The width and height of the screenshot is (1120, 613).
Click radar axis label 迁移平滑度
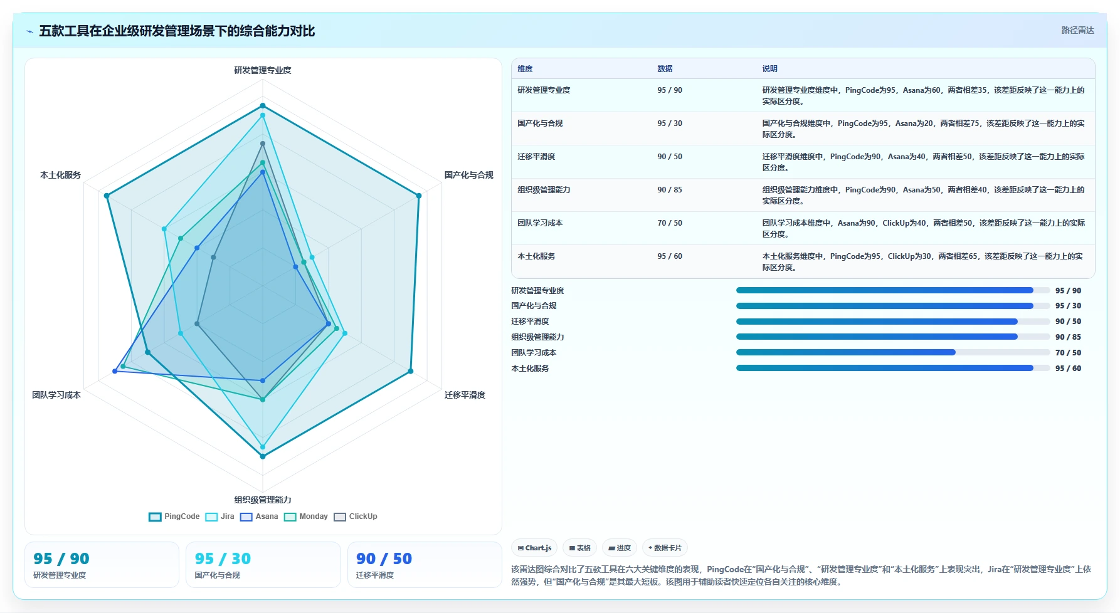pyautogui.click(x=465, y=395)
